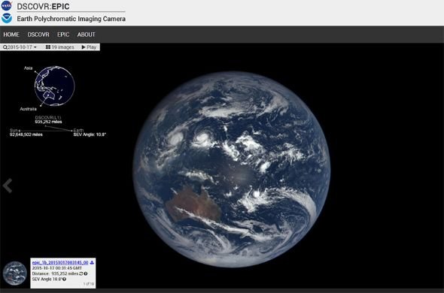
Task: Click the NOAA logo icon
Action: [7, 18]
